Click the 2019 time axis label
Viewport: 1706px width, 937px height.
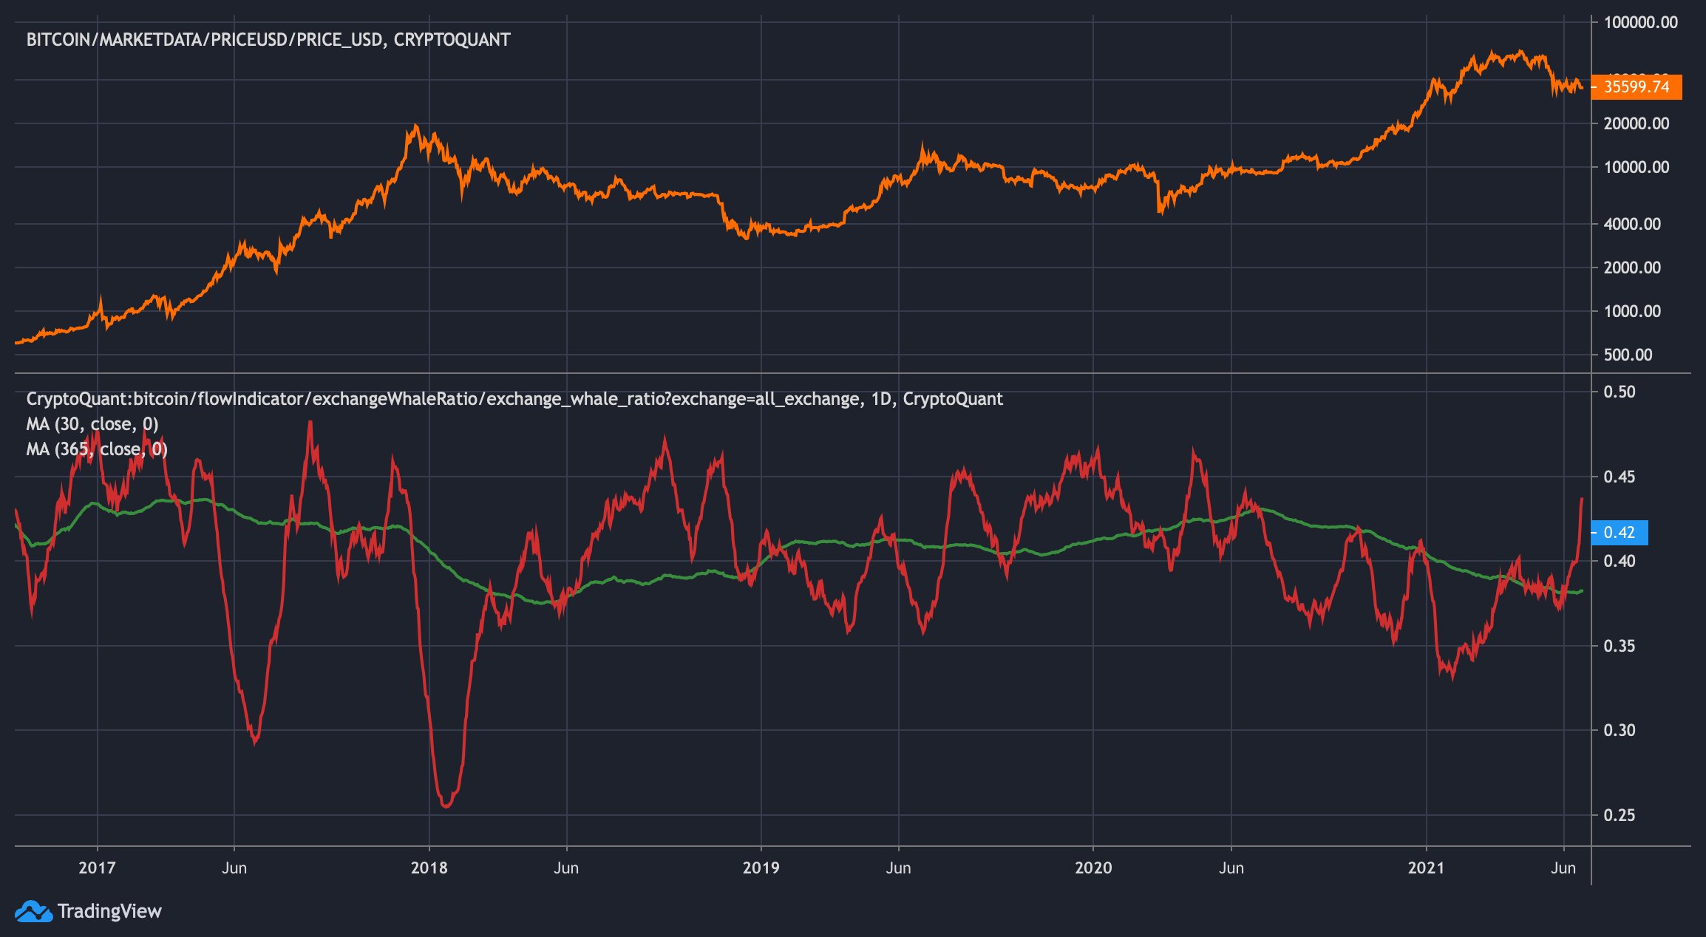pyautogui.click(x=761, y=868)
